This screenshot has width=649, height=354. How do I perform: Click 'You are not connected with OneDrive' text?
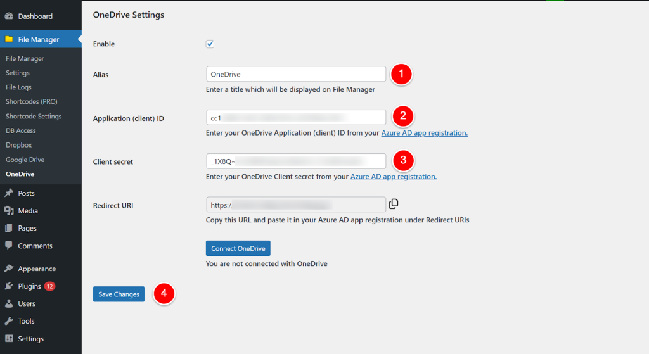(x=267, y=263)
